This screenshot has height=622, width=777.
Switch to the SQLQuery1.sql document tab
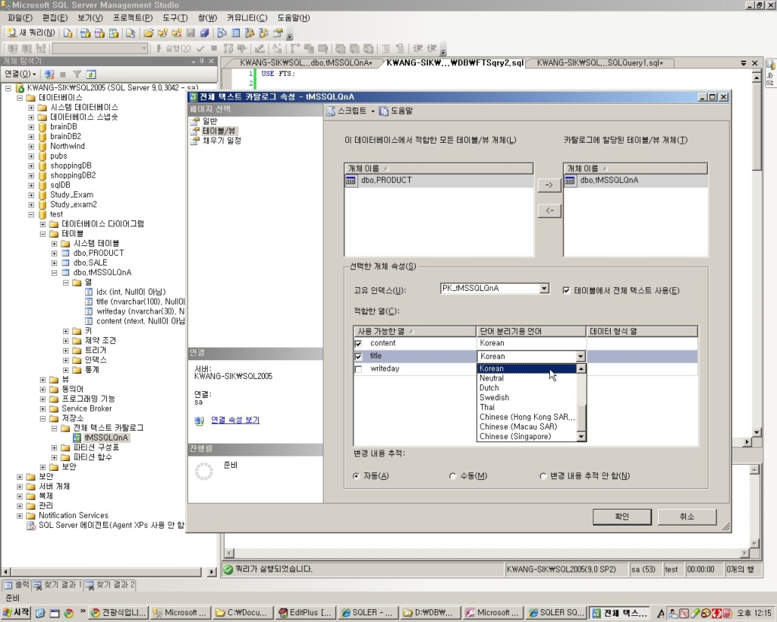(599, 63)
